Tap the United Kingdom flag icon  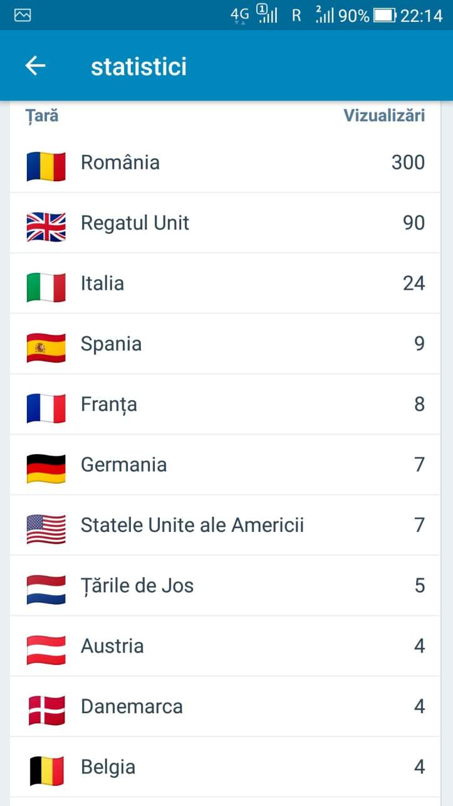point(46,226)
